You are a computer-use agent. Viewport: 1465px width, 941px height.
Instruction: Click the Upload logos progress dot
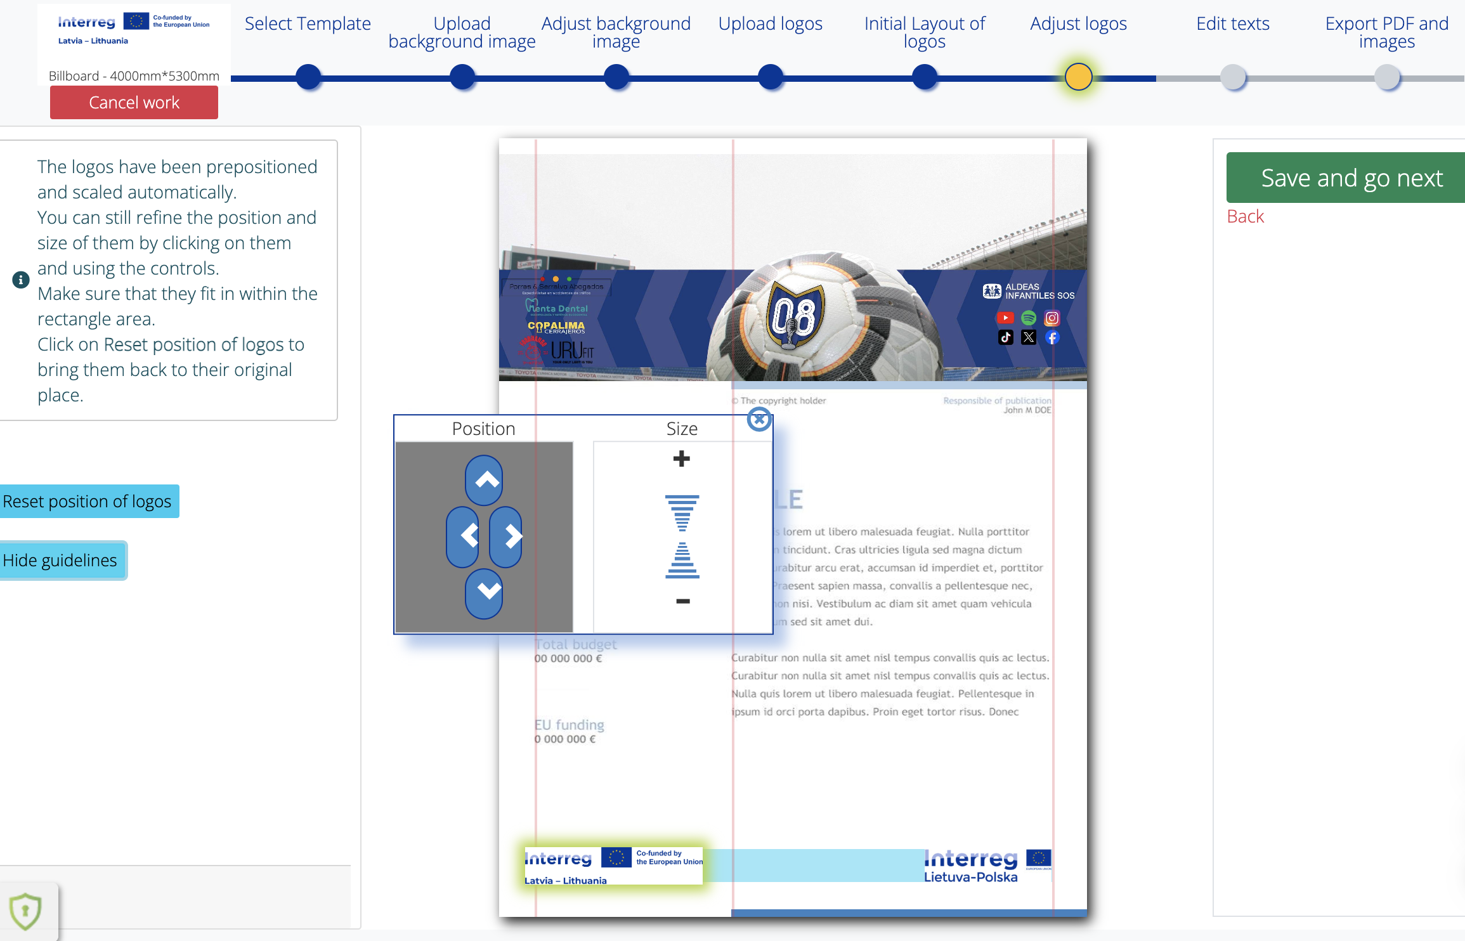(771, 77)
